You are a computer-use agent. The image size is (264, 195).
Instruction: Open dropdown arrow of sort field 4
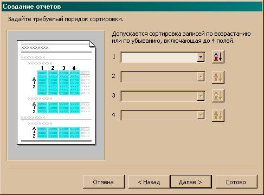(201, 115)
